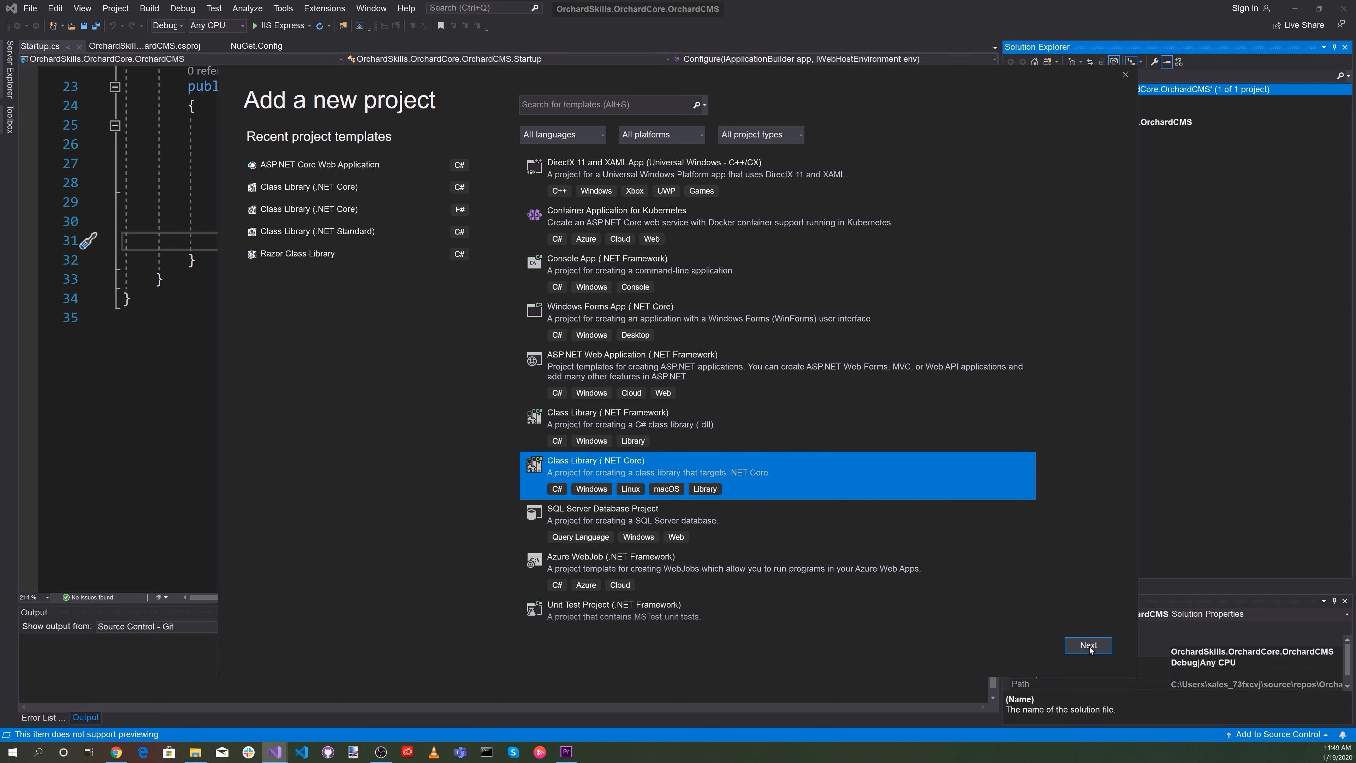Collapse the code block at line 25

[x=115, y=125]
